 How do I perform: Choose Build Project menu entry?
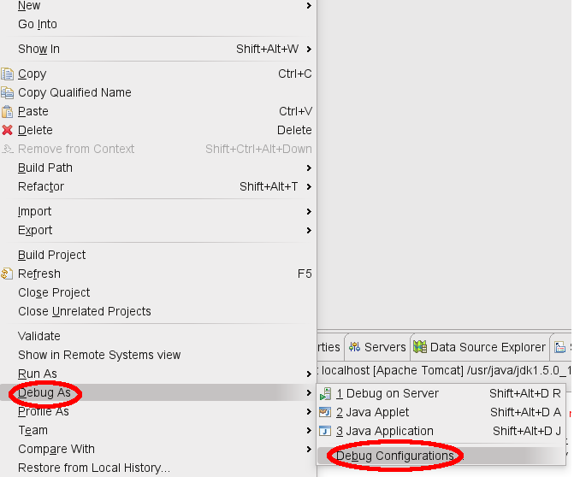click(52, 256)
